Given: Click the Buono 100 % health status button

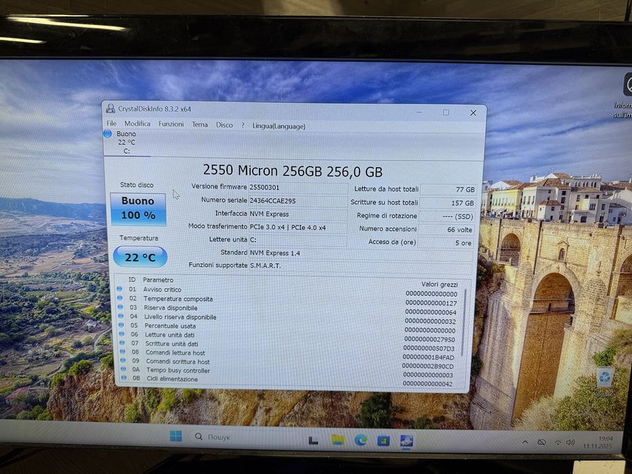Looking at the screenshot, I should pyautogui.click(x=138, y=209).
